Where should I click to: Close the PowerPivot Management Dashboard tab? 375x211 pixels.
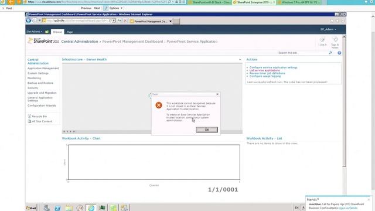[x=171, y=21]
